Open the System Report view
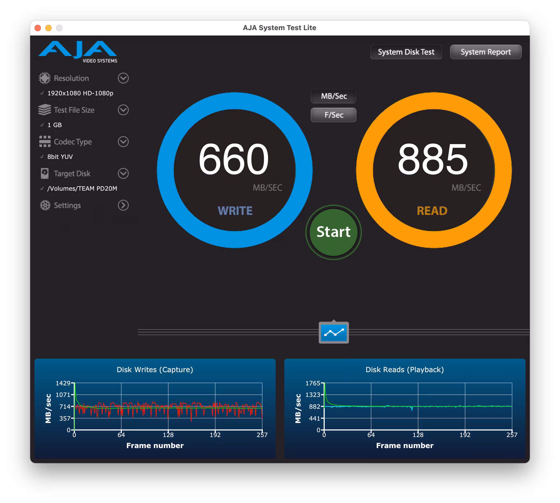Screen dimensions: 560x503 [486, 52]
